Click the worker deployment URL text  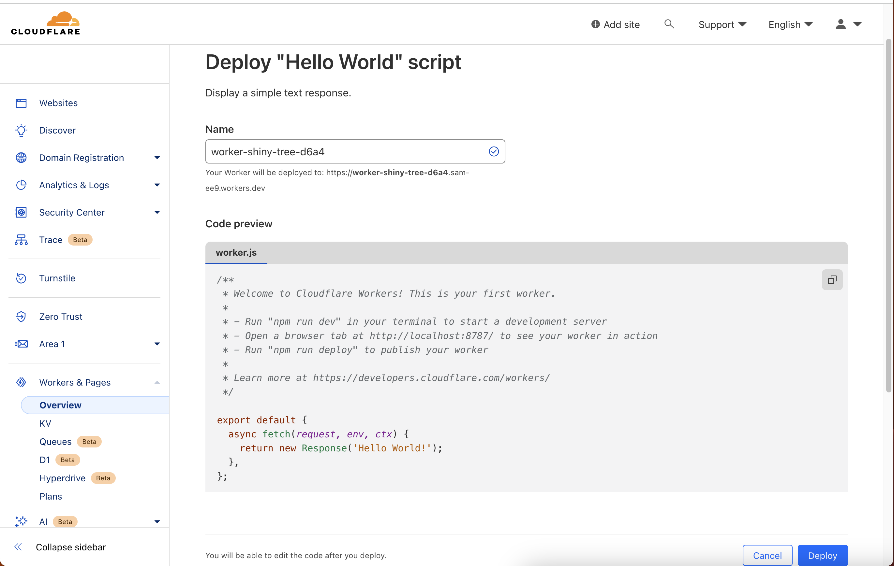pyautogui.click(x=337, y=180)
